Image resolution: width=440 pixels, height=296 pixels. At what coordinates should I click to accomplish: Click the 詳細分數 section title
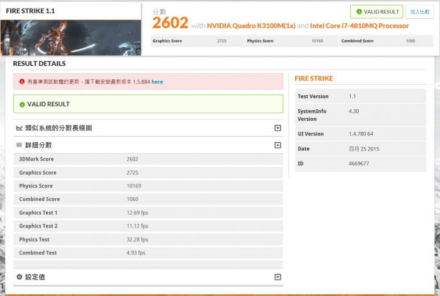click(x=38, y=145)
